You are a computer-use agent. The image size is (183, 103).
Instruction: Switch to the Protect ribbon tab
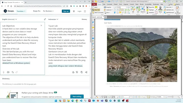pyautogui.click(x=116, y=4)
